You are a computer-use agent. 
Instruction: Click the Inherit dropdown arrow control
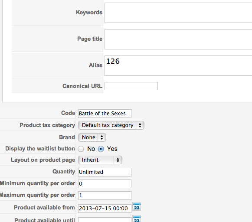pos(118,160)
